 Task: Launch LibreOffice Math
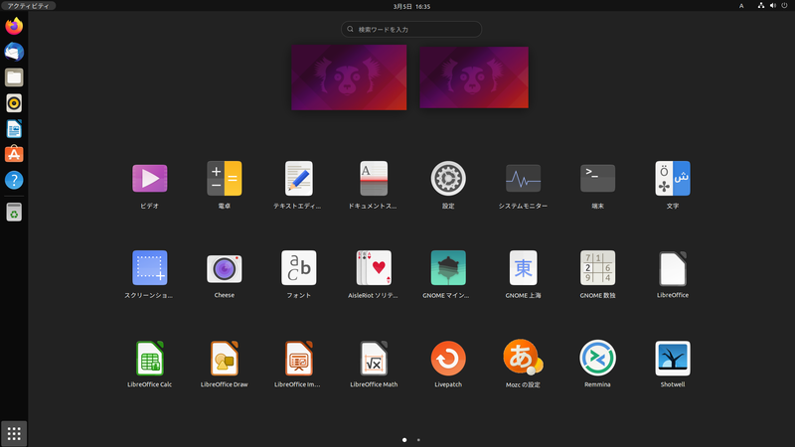click(x=374, y=358)
